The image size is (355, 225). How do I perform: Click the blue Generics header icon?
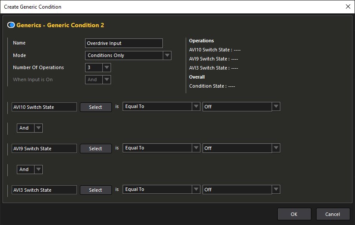point(11,25)
